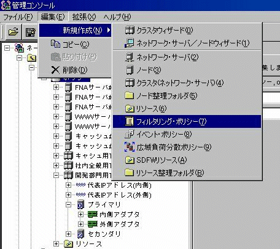Click the resource folder icon beside リソース(6)
Image resolution: width=280 pixels, height=249 pixels.
(130, 108)
